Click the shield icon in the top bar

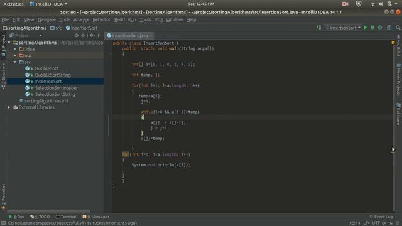[x=359, y=4]
